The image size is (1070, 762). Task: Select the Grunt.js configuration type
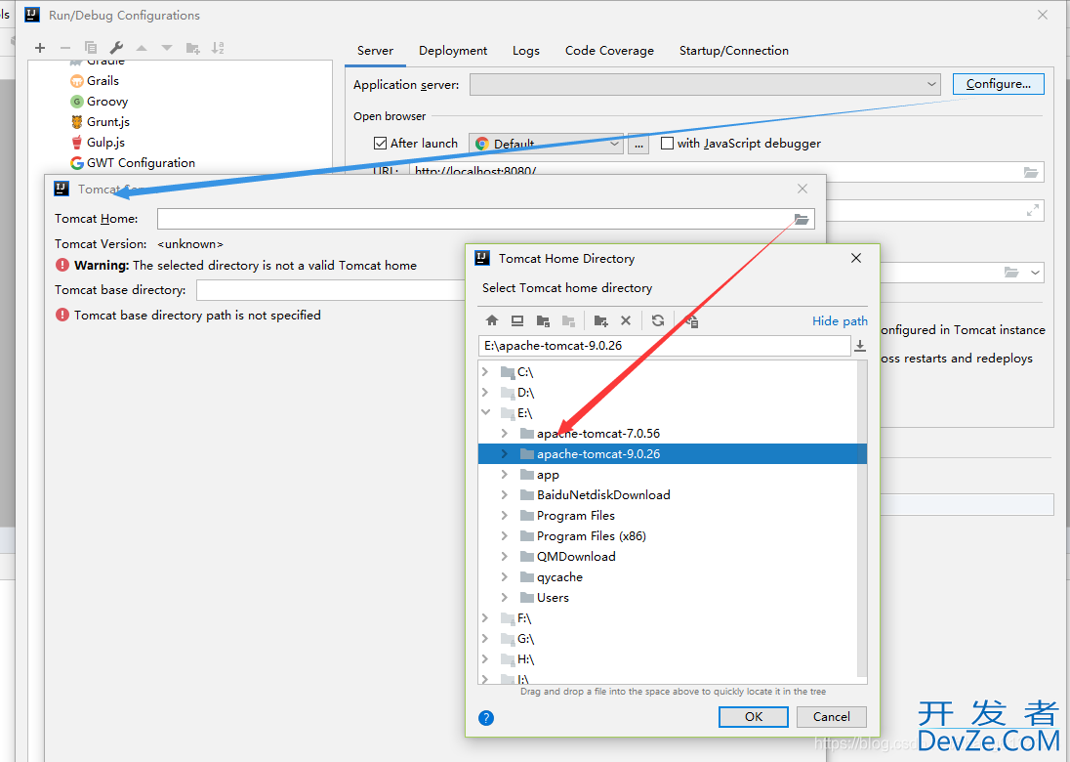point(107,121)
